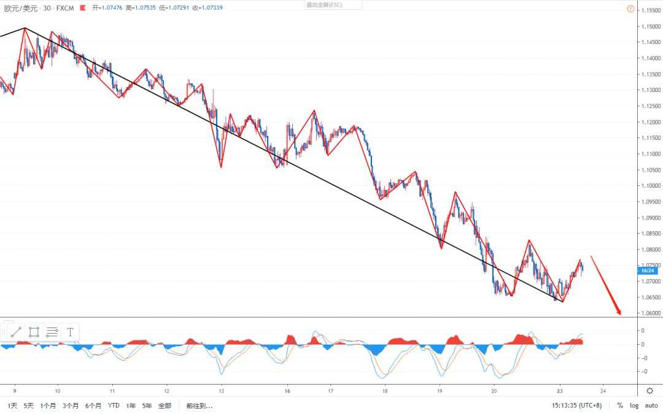Screen dimensions: 663x414
Task: Set the range to YTD
Action: (114, 405)
